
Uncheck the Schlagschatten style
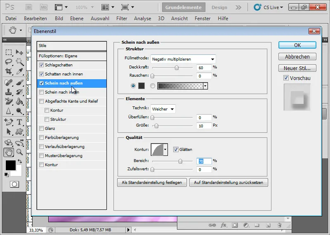pyautogui.click(x=42, y=65)
